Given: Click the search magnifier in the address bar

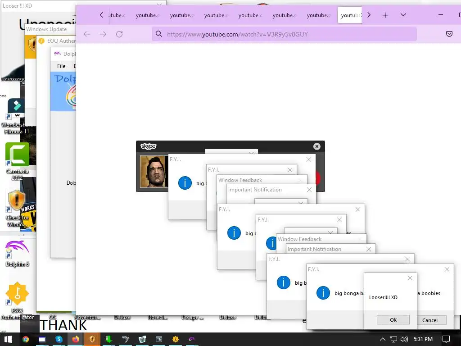Looking at the screenshot, I should 159,34.
